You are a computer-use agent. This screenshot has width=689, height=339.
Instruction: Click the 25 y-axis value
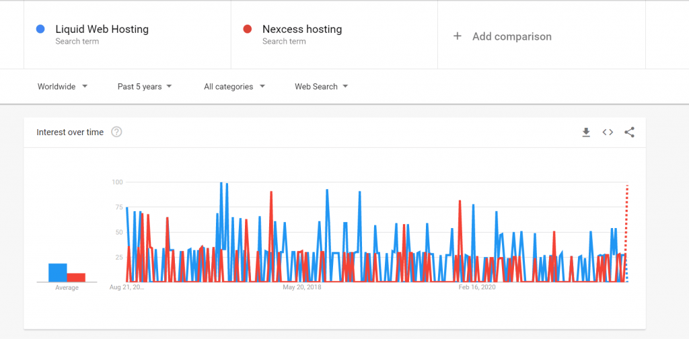pyautogui.click(x=118, y=257)
